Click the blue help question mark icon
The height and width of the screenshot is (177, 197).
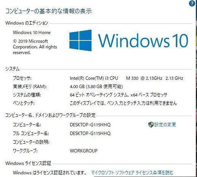click(x=192, y=3)
